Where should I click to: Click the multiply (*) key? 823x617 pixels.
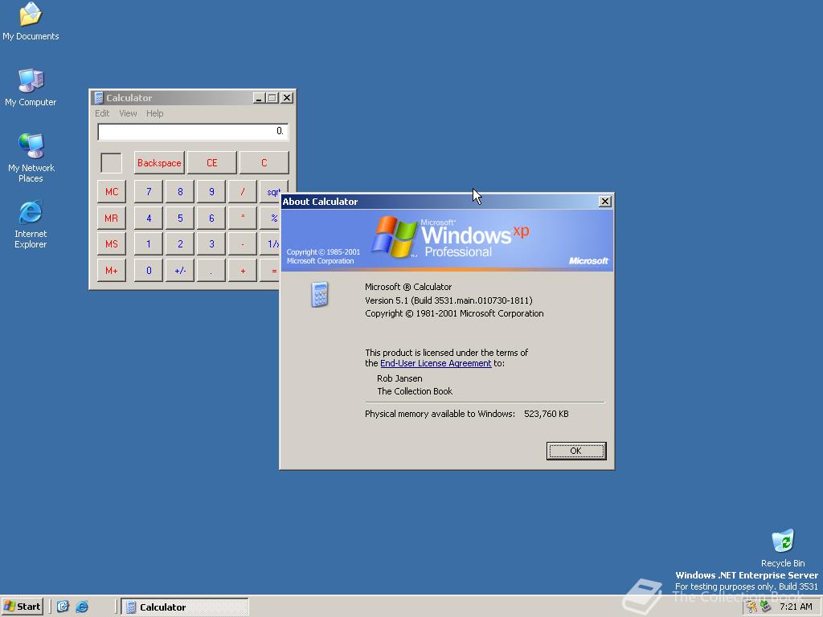[x=243, y=218]
